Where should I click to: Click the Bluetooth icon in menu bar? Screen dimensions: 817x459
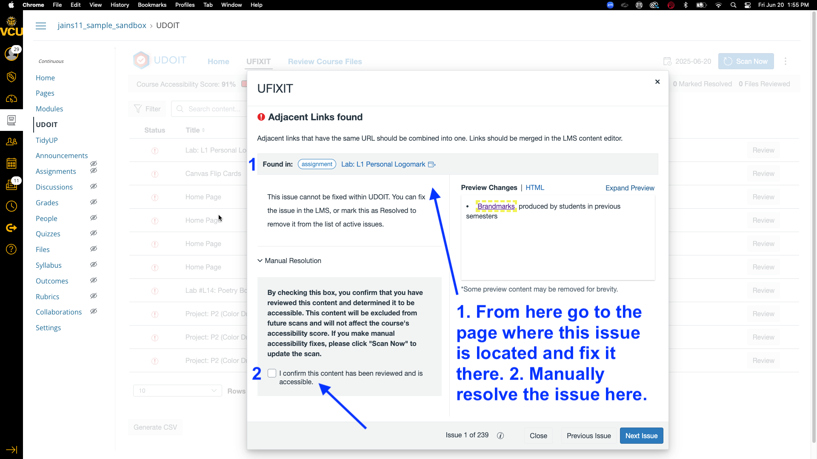click(686, 5)
